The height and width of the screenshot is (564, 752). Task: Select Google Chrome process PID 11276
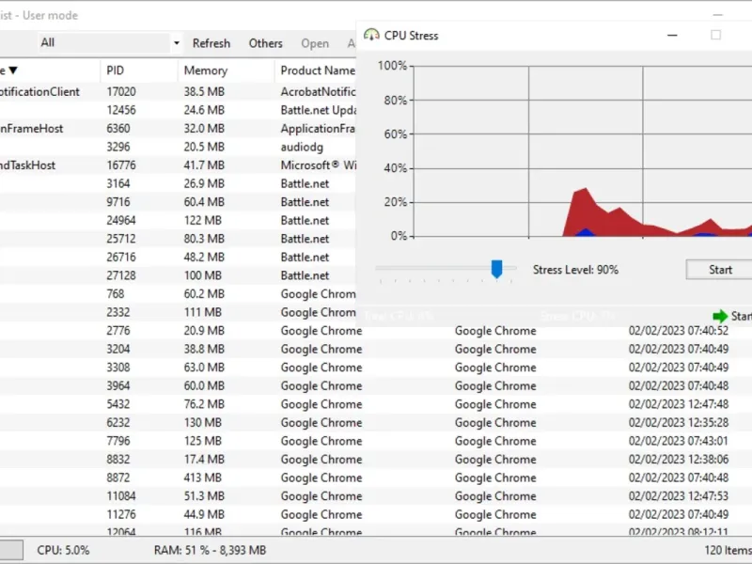[376, 514]
